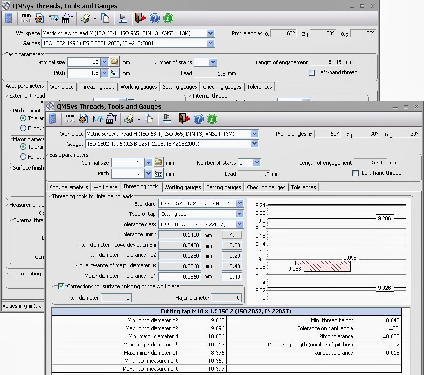Expand Gauges dropdown in back window
The height and width of the screenshot is (375, 424).
pos(210,43)
